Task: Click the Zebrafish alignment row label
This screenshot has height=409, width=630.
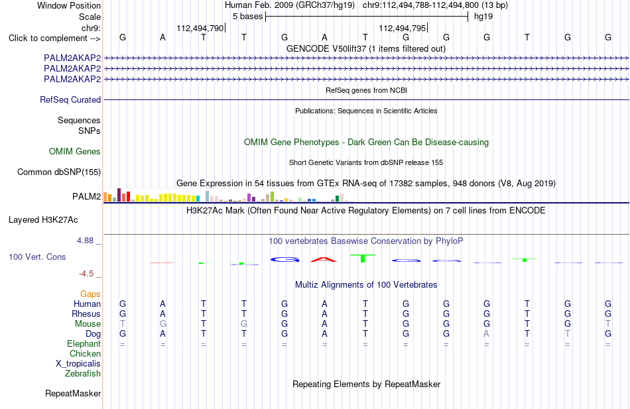Action: [x=83, y=374]
